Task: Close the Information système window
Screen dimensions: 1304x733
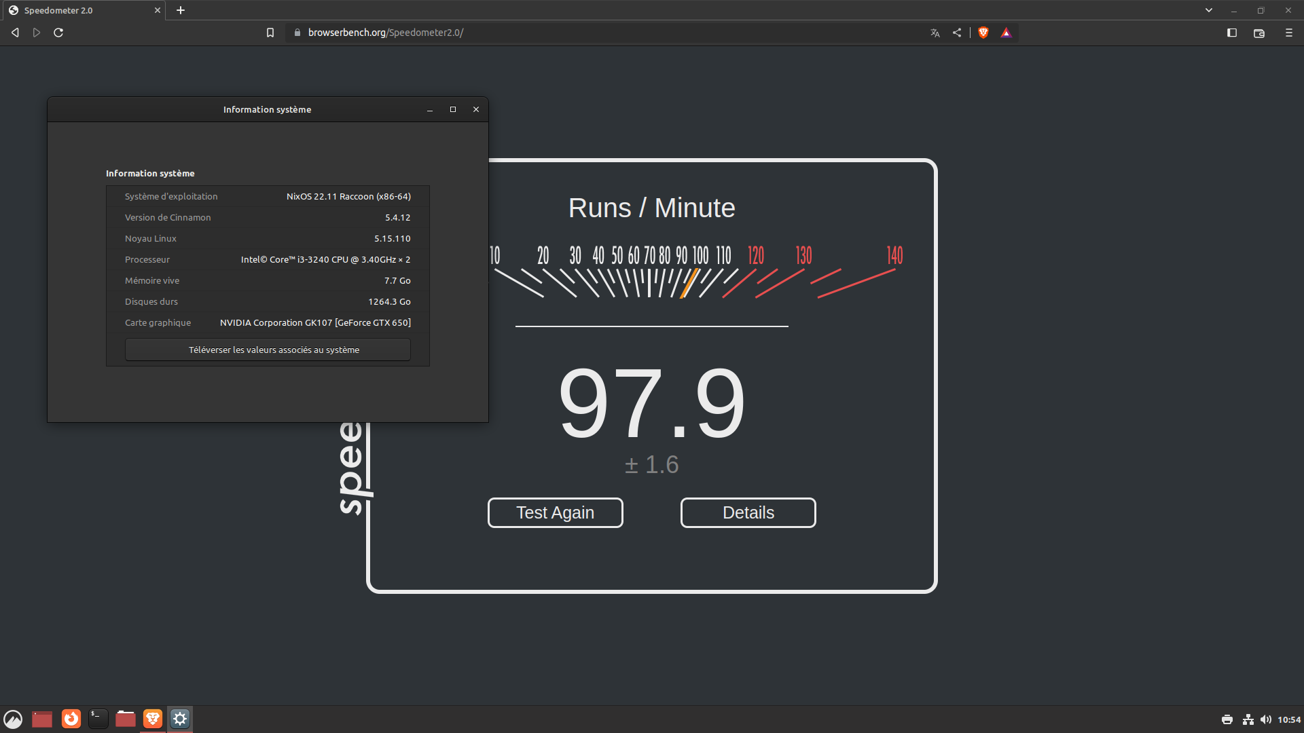Action: tap(476, 109)
